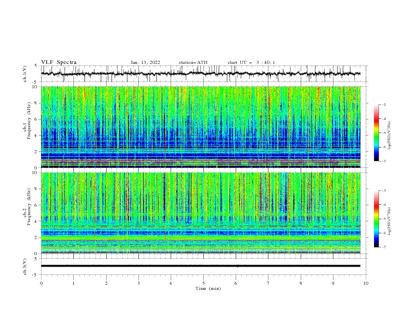The height and width of the screenshot is (318, 412).
Task: Click the ch.3(V) waveform axis label
Action: pos(25,267)
